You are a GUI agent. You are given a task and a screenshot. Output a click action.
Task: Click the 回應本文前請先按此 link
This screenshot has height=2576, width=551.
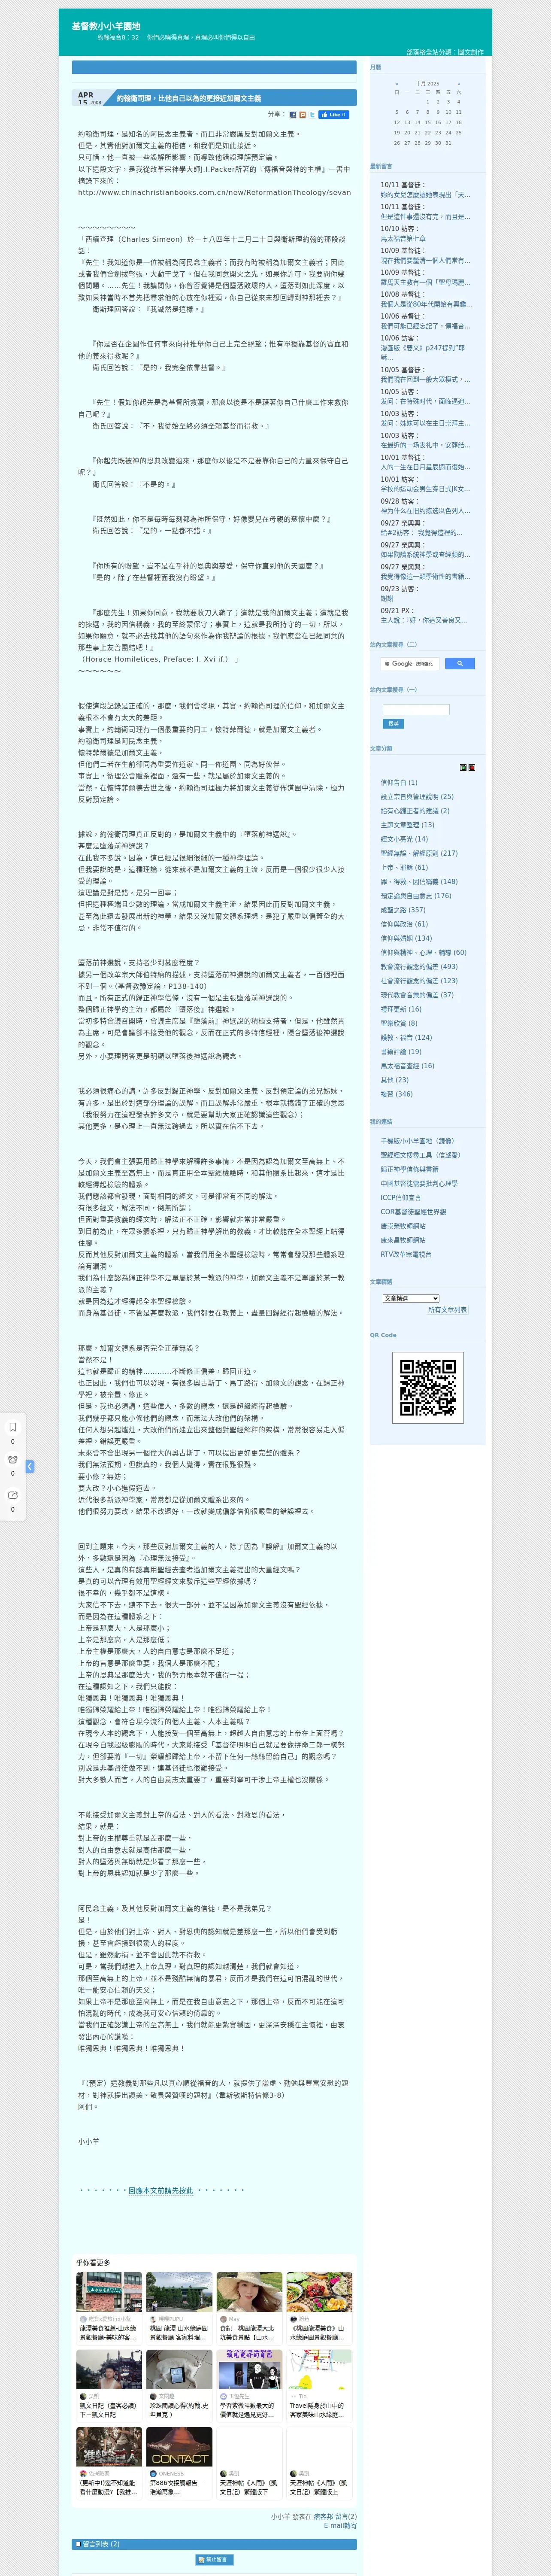tap(161, 2190)
